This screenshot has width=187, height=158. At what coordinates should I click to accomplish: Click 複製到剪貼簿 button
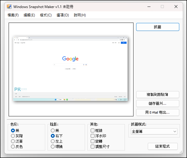(158, 95)
